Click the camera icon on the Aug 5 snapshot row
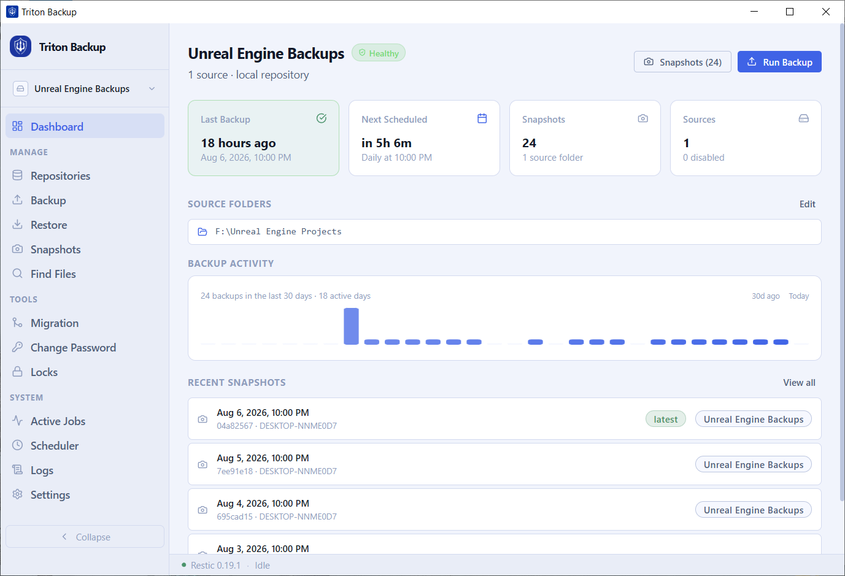 pyautogui.click(x=203, y=464)
